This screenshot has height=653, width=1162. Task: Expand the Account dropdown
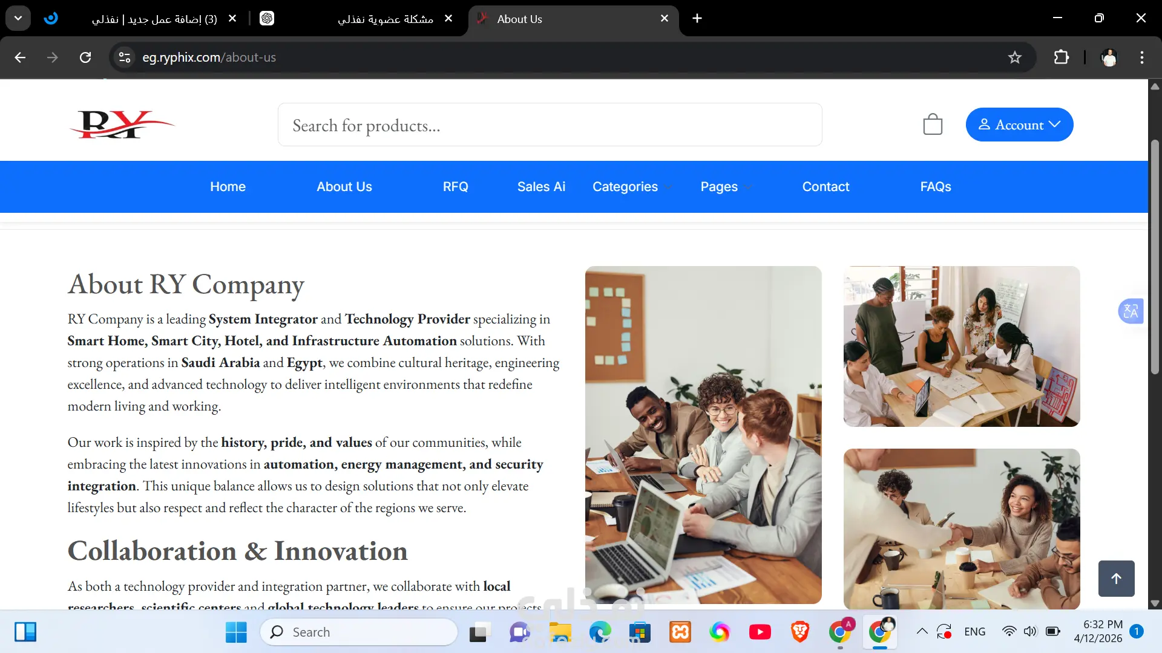(x=1020, y=125)
